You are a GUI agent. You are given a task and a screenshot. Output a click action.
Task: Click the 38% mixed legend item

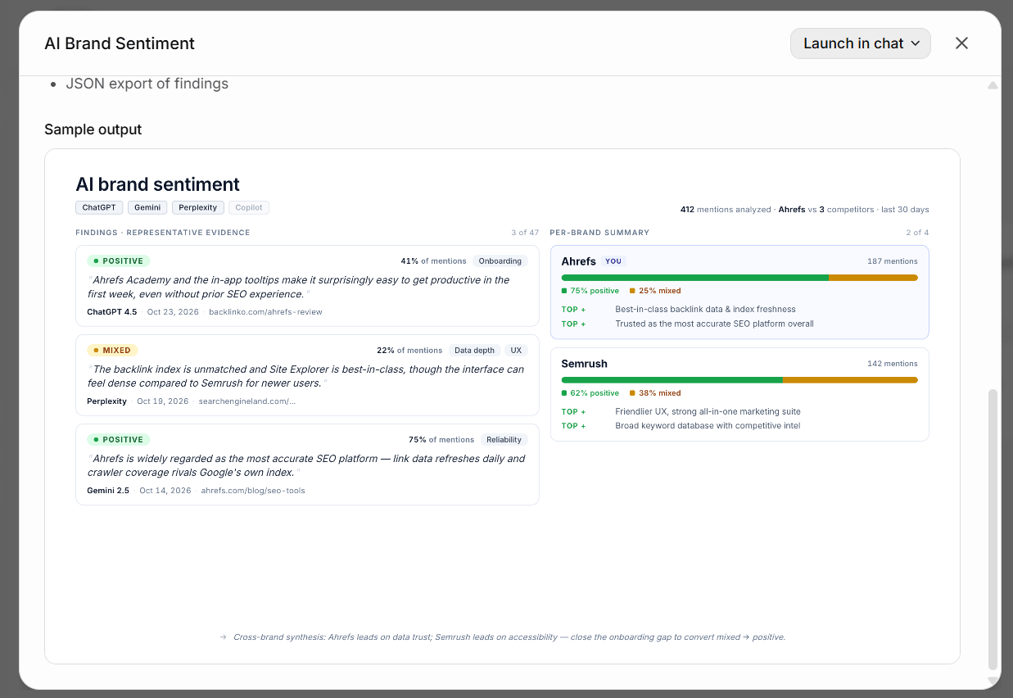point(655,393)
